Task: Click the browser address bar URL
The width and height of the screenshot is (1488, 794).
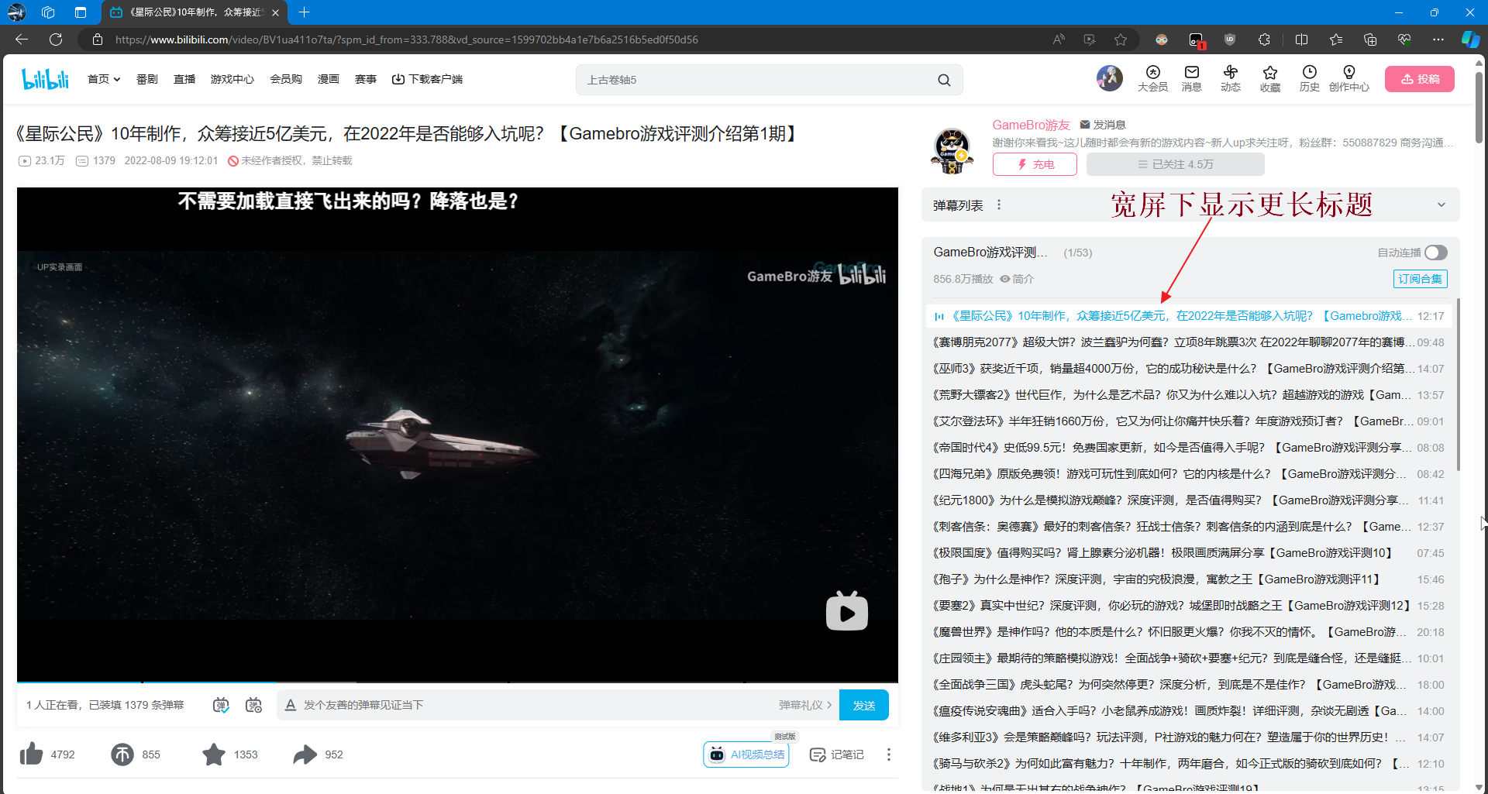Action: click(407, 40)
